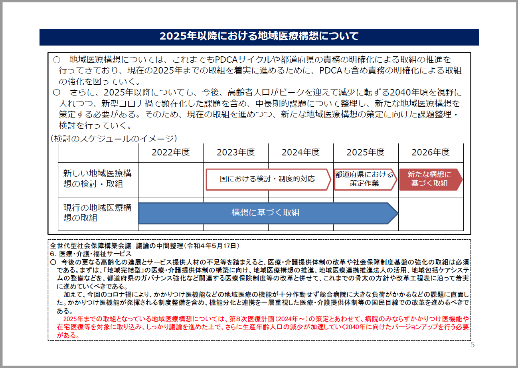Screen dimensions: 518x368
Task: Click row label 新しい地域医療構想の検討・取組
Action: coord(98,179)
